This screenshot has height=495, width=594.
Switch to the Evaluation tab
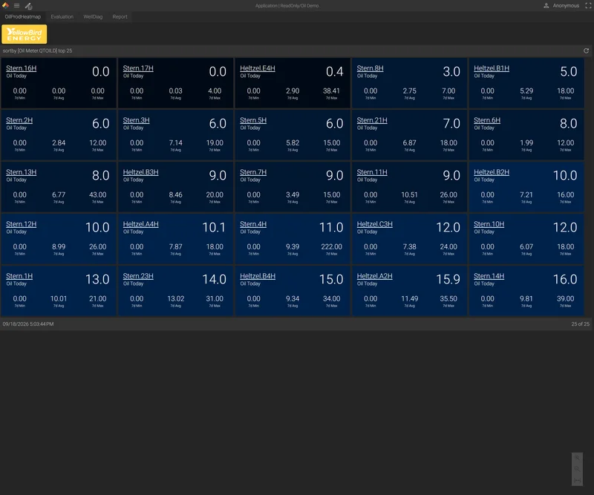click(x=62, y=16)
